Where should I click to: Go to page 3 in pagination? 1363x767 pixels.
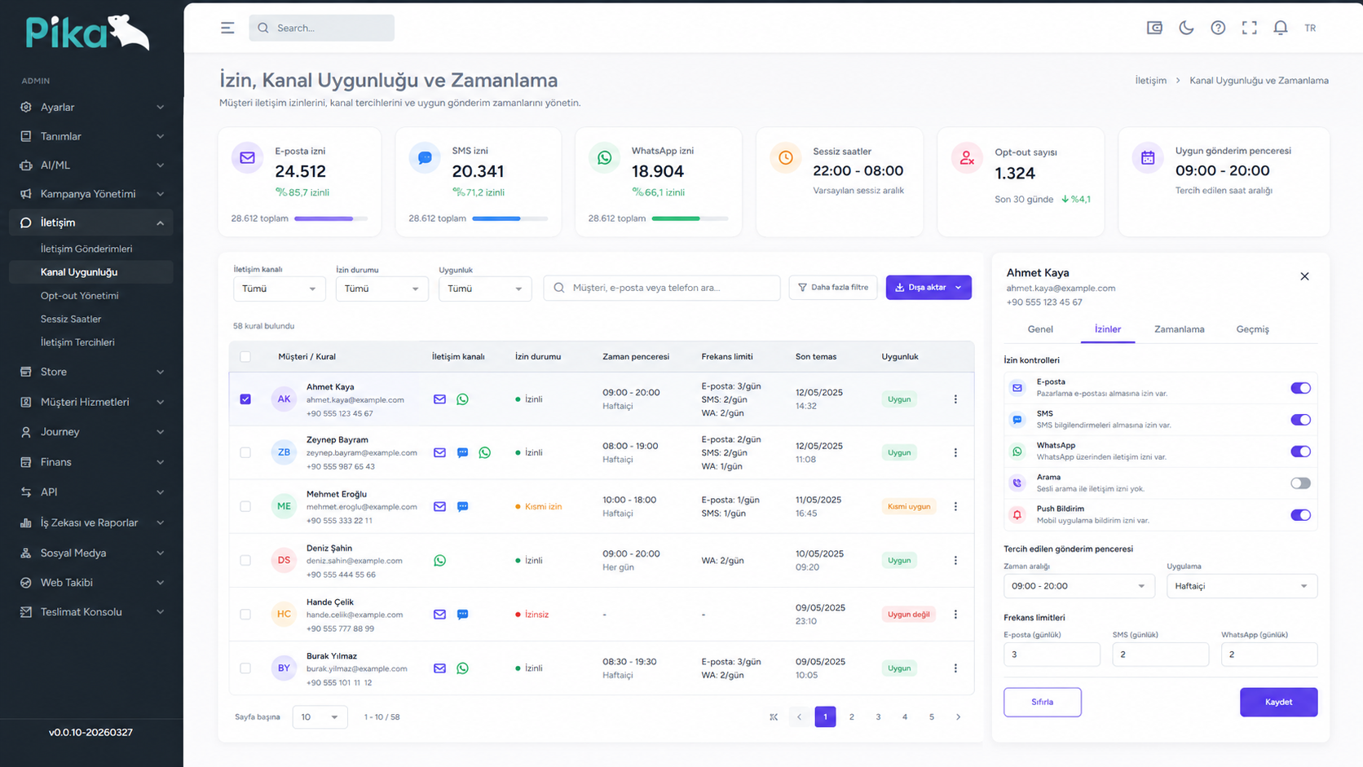pos(878,717)
